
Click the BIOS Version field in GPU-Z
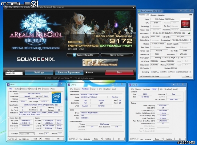coord(168,33)
